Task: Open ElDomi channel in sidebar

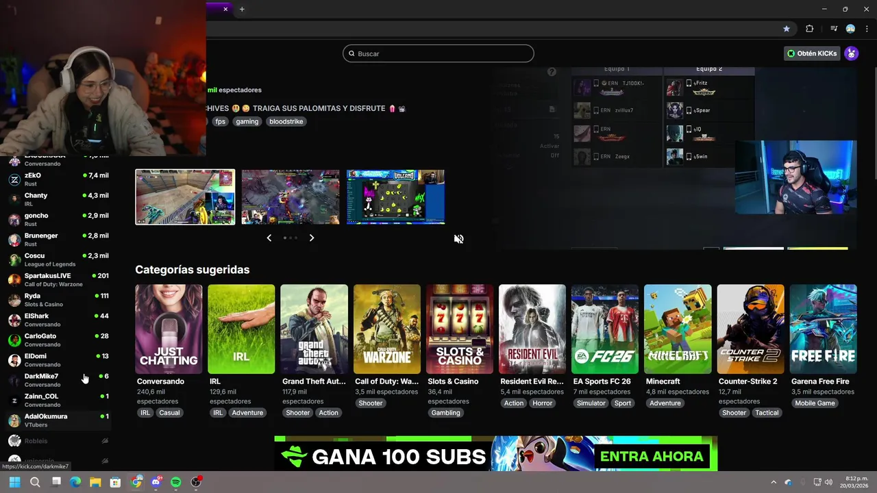Action: pos(58,360)
